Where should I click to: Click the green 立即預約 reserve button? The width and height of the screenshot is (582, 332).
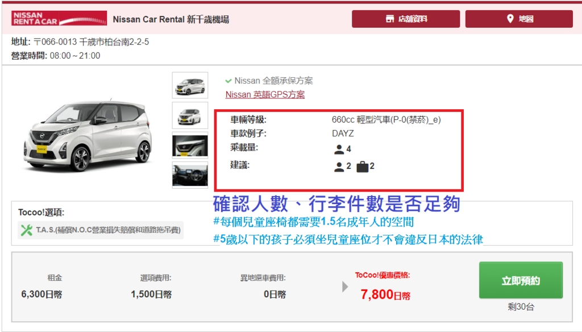tap(521, 280)
